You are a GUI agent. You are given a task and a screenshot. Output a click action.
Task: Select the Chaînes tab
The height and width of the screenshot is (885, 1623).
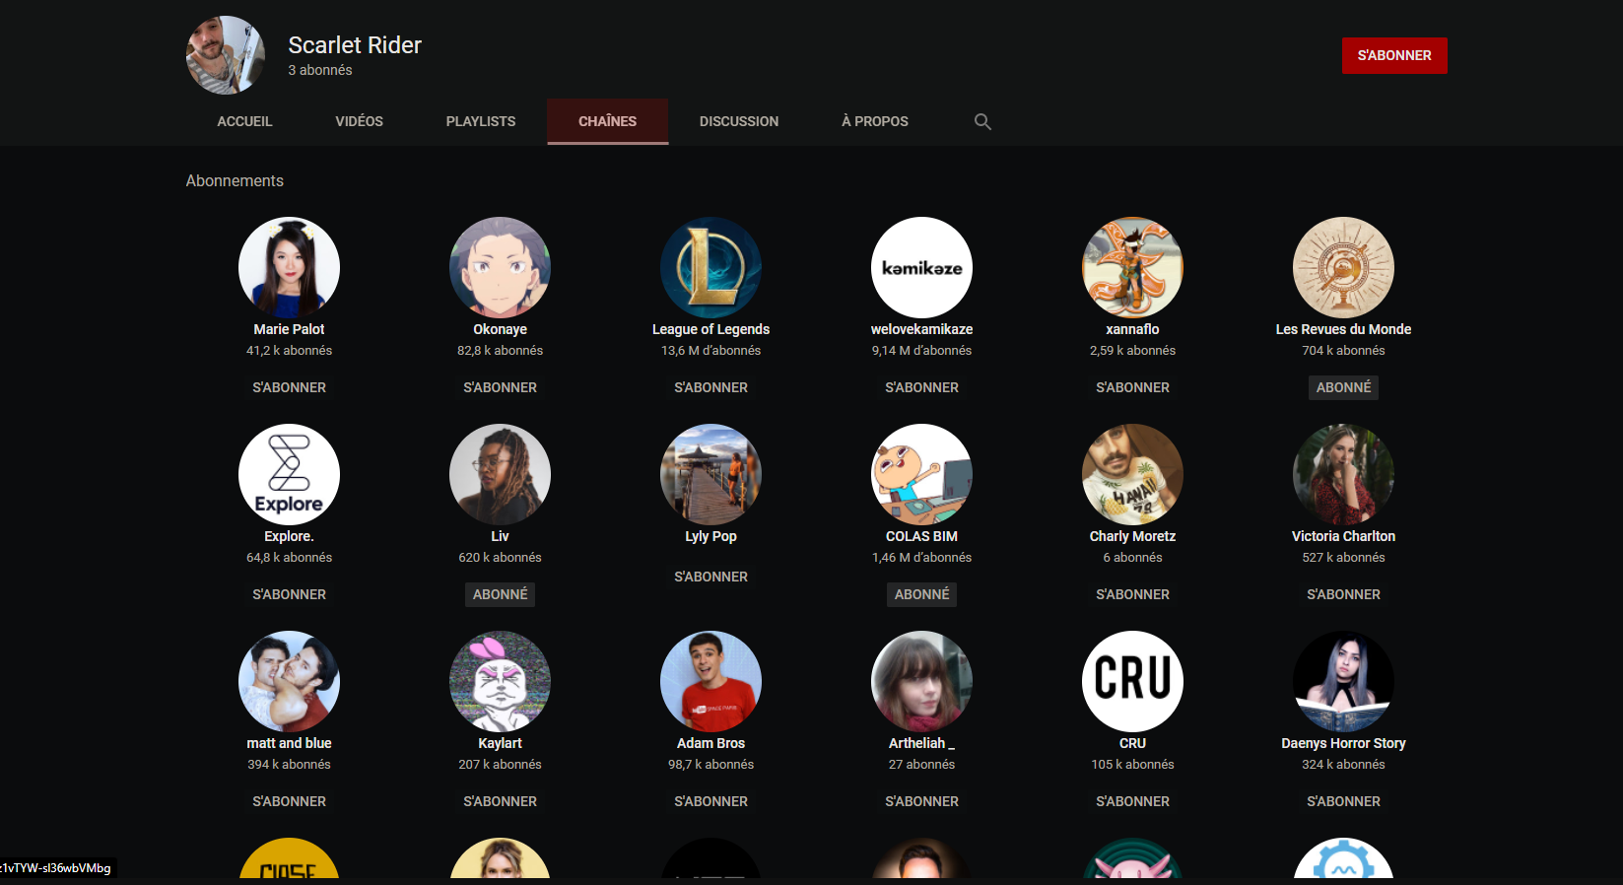coord(608,121)
